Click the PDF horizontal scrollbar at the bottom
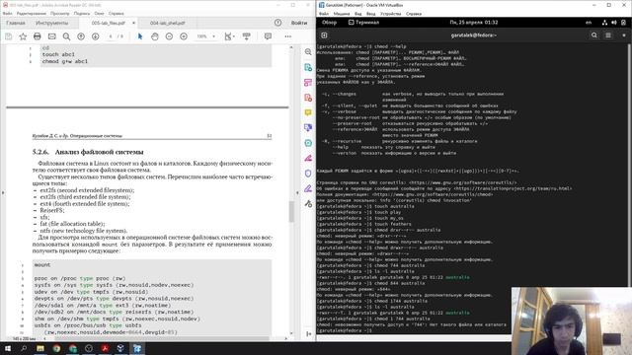Viewport: 632px width, 355px height. click(x=161, y=338)
